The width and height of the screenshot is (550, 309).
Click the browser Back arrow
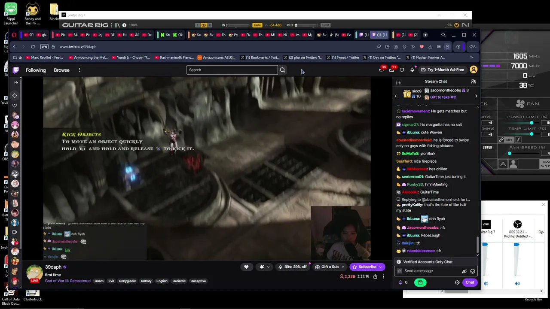14,46
